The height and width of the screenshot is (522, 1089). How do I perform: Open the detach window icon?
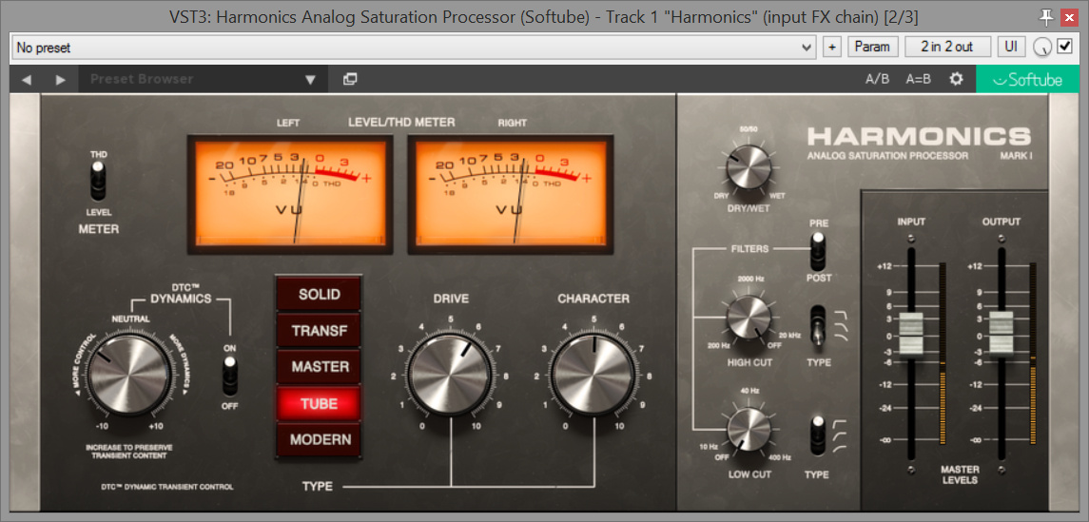pyautogui.click(x=350, y=79)
